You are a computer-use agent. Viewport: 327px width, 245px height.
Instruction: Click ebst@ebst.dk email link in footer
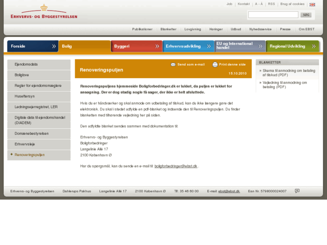(x=229, y=191)
